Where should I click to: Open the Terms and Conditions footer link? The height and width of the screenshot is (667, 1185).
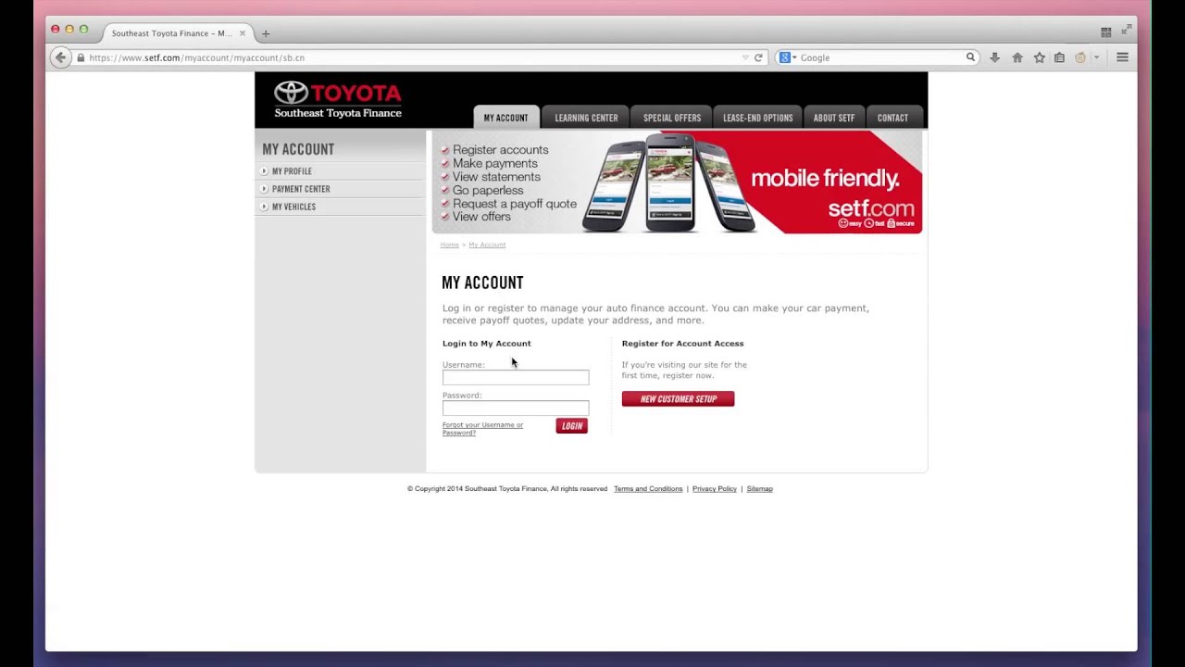point(648,489)
